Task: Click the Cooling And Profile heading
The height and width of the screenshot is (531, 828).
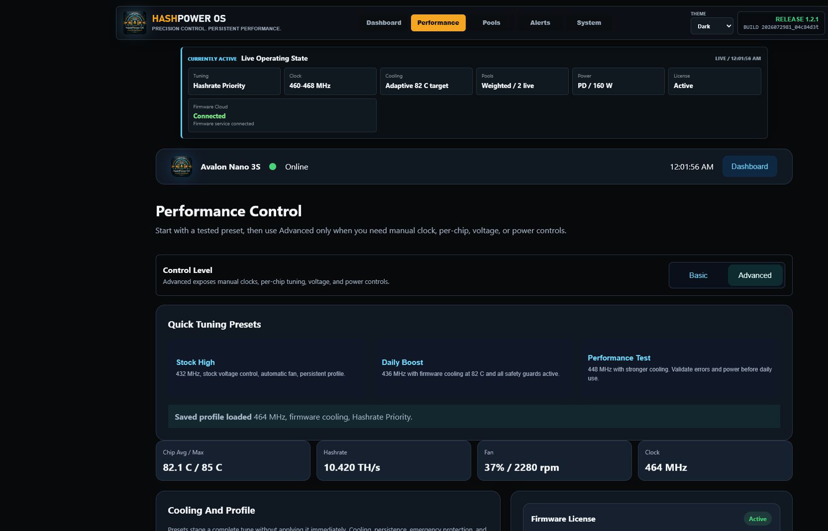Action: 211,510
